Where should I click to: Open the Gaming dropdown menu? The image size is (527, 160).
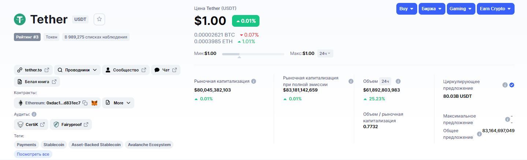pos(461,9)
